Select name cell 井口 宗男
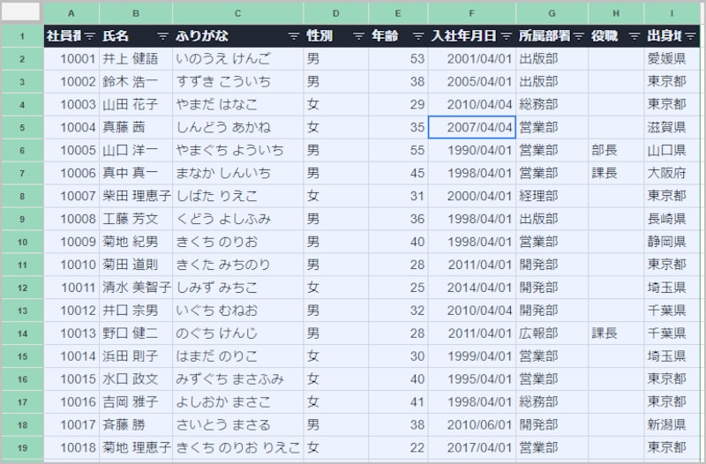 pyautogui.click(x=136, y=311)
